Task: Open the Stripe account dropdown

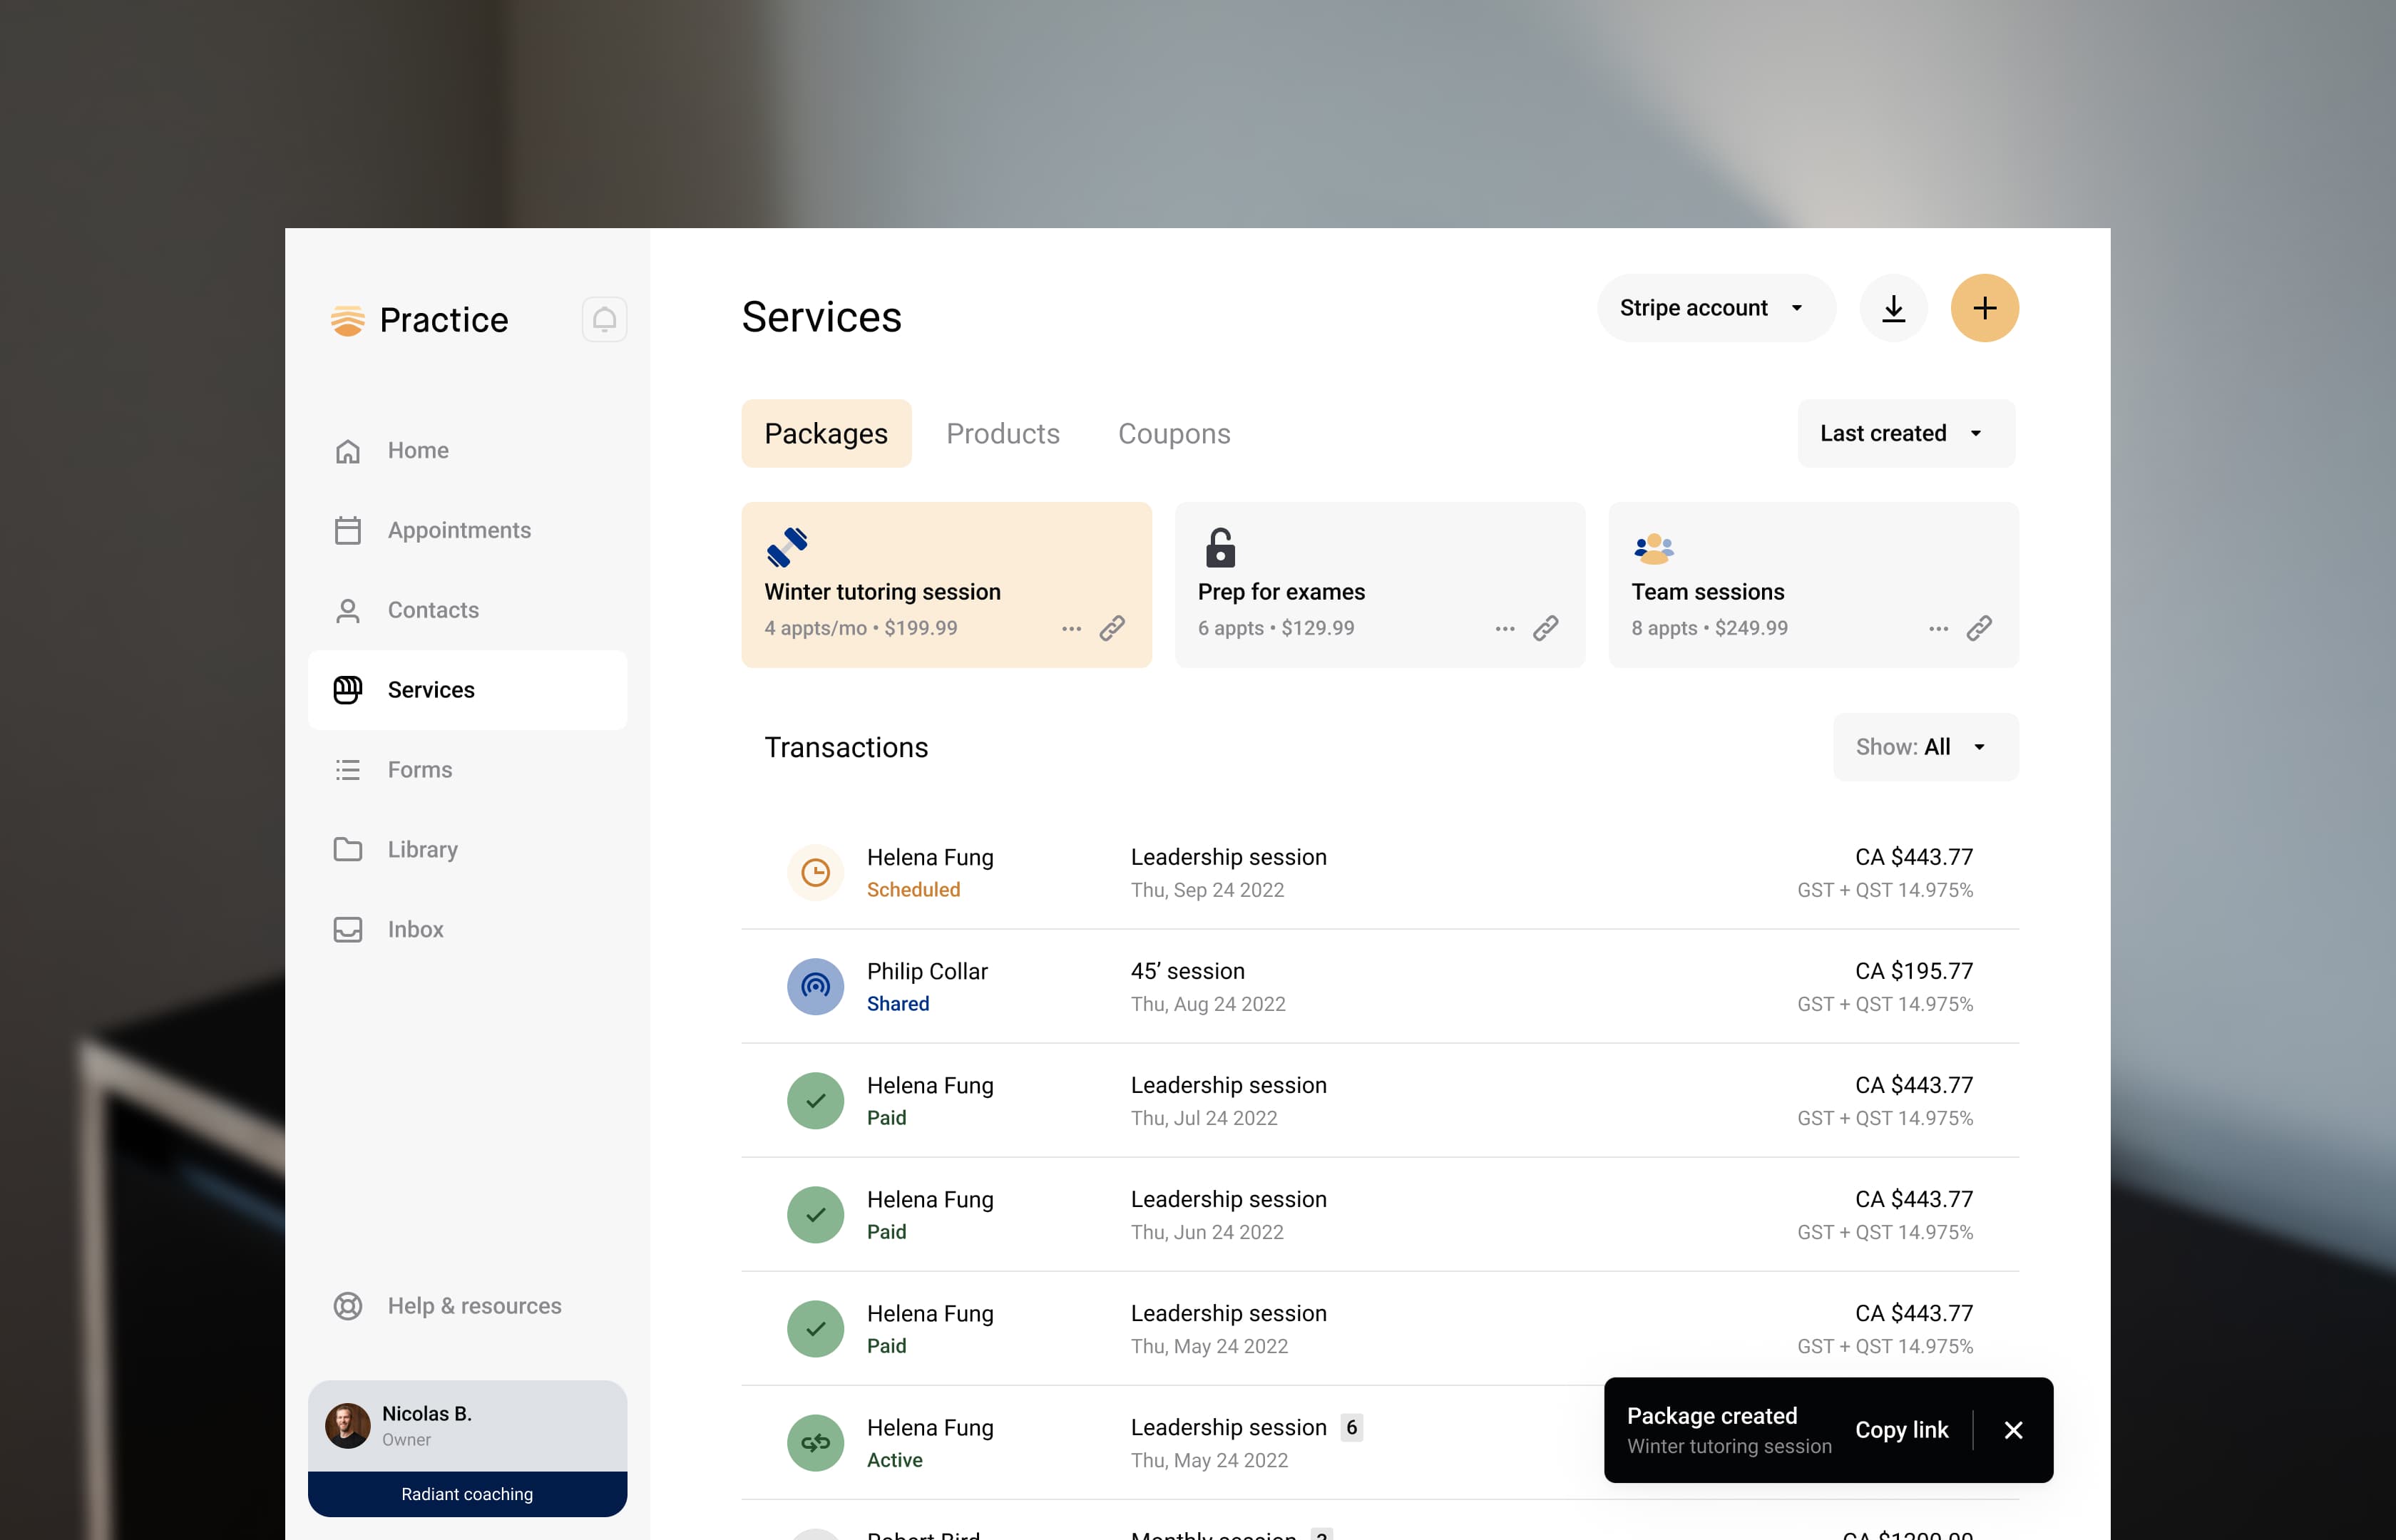Action: [1715, 308]
